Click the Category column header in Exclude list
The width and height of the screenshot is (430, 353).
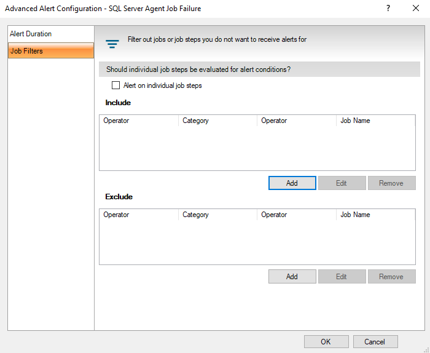[217, 215]
